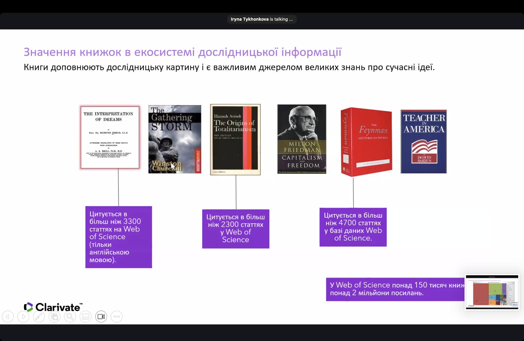Click the slide title "Значення книжок в екосистемі дослідницької інформації"
The image size is (524, 341).
click(x=183, y=52)
